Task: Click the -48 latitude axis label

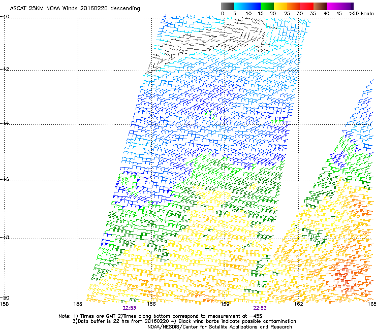Action: click(5, 238)
